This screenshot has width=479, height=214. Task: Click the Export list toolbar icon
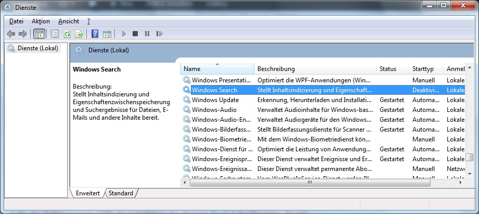pyautogui.click(x=79, y=34)
